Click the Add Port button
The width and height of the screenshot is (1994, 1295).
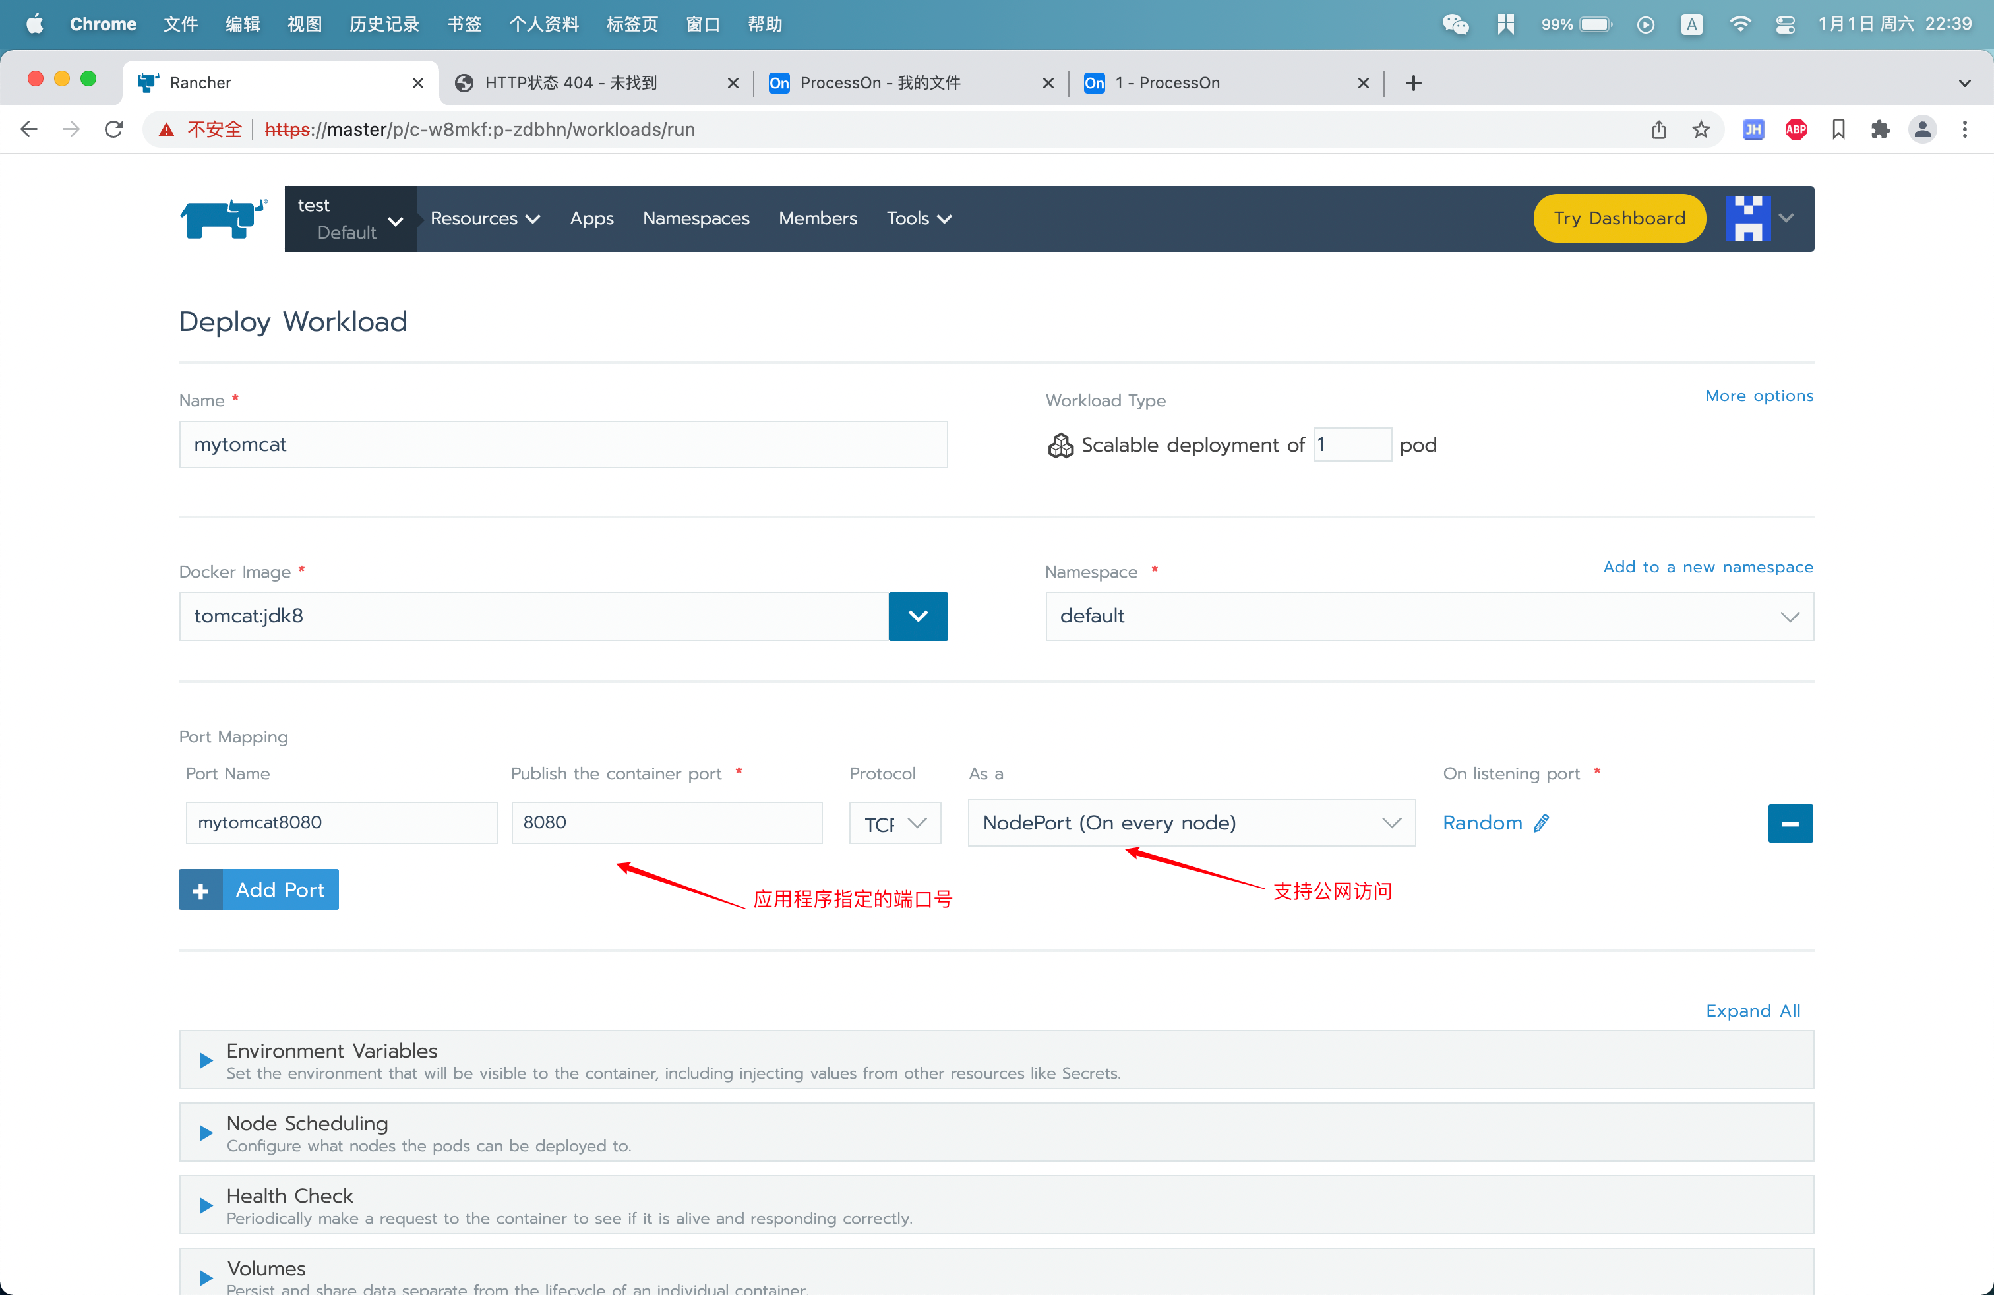pyautogui.click(x=259, y=889)
